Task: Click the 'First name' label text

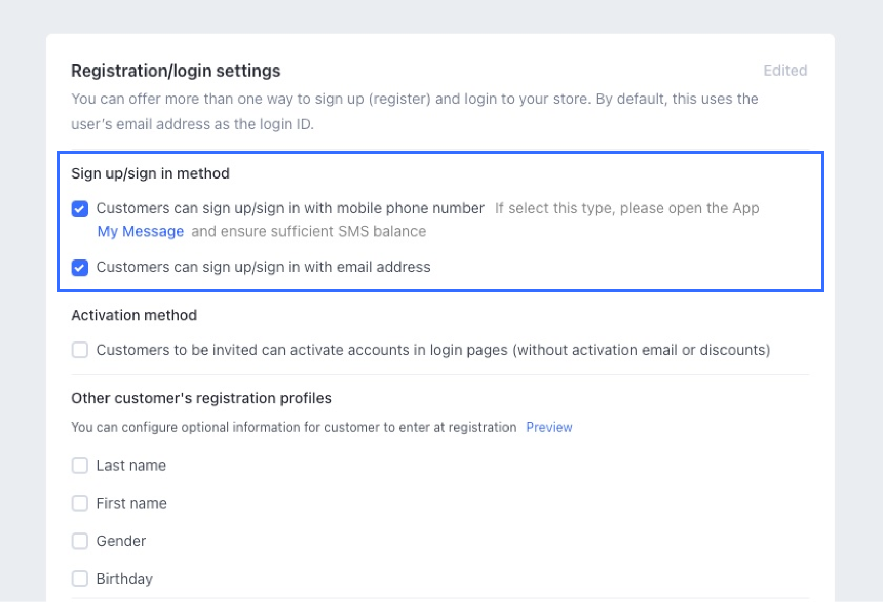Action: coord(132,503)
